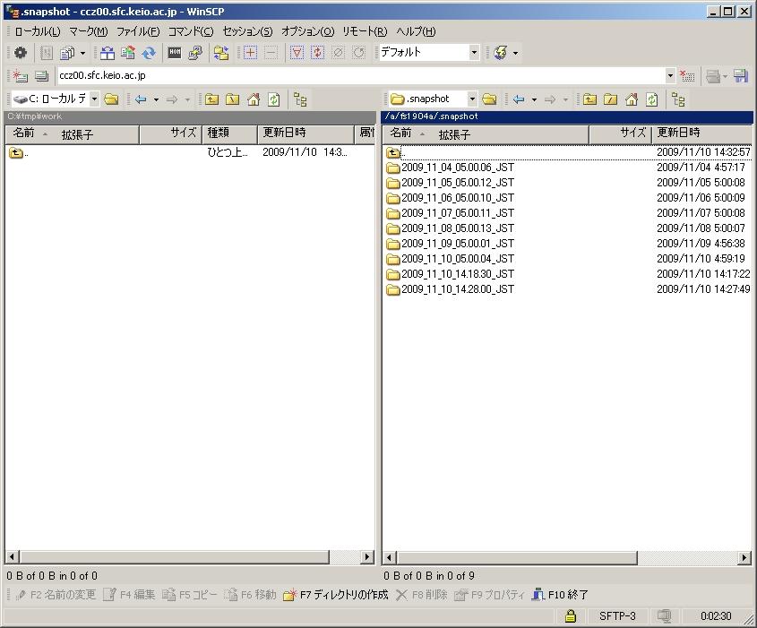The width and height of the screenshot is (757, 628).
Task: Click the synchronize directories icon
Action: tap(149, 53)
